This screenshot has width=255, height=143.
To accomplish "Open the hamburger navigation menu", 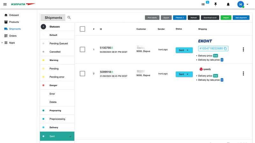I will (5, 4).
